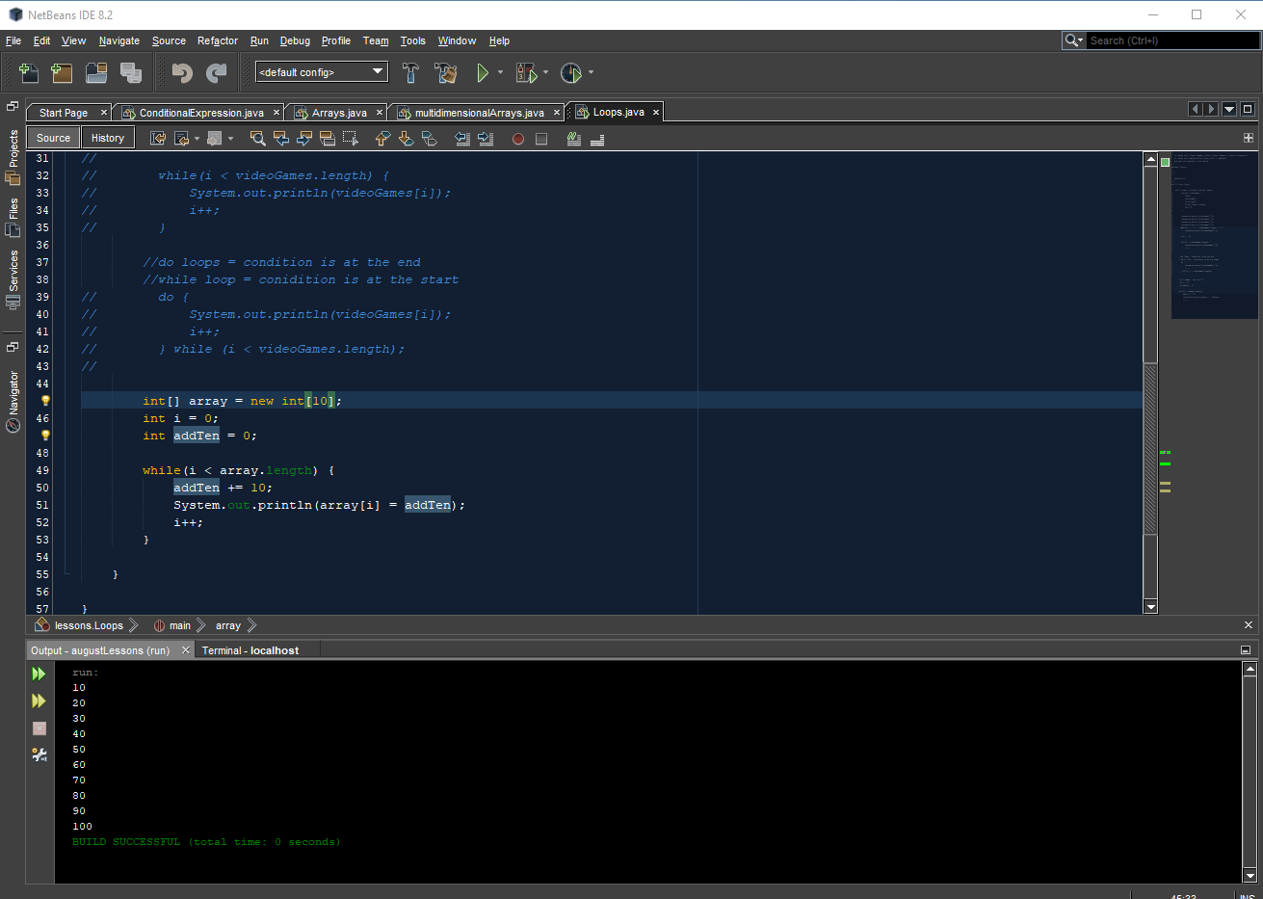Viewport: 1263px width, 899px height.
Task: Expand editor Forward navigation dropdown arrow
Action: click(230, 139)
